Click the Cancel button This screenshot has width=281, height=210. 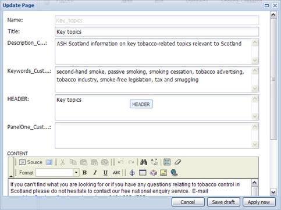click(188, 202)
